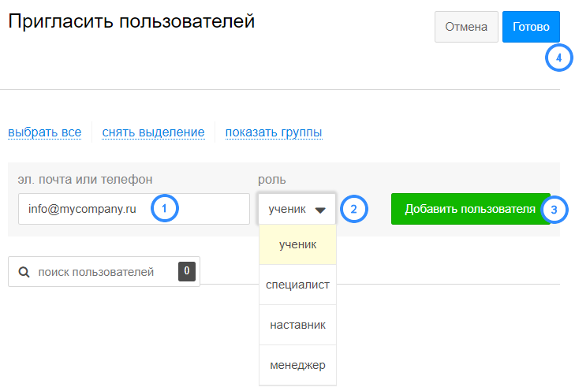Focus the email field containing info@mycompany.ru
The height and width of the screenshot is (391, 575).
134,209
